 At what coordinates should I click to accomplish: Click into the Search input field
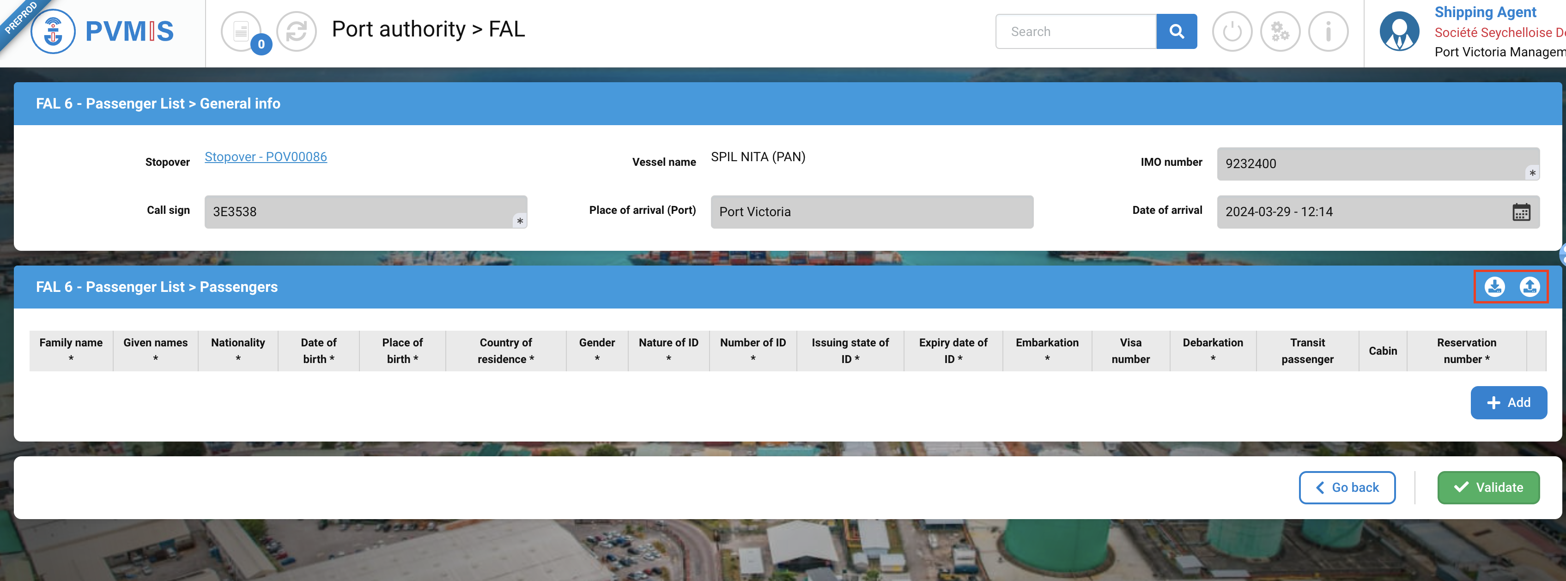point(1075,31)
